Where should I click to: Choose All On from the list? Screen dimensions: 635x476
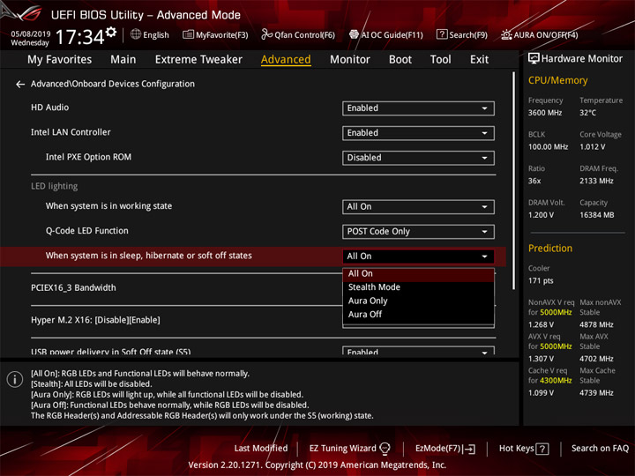[x=418, y=274]
